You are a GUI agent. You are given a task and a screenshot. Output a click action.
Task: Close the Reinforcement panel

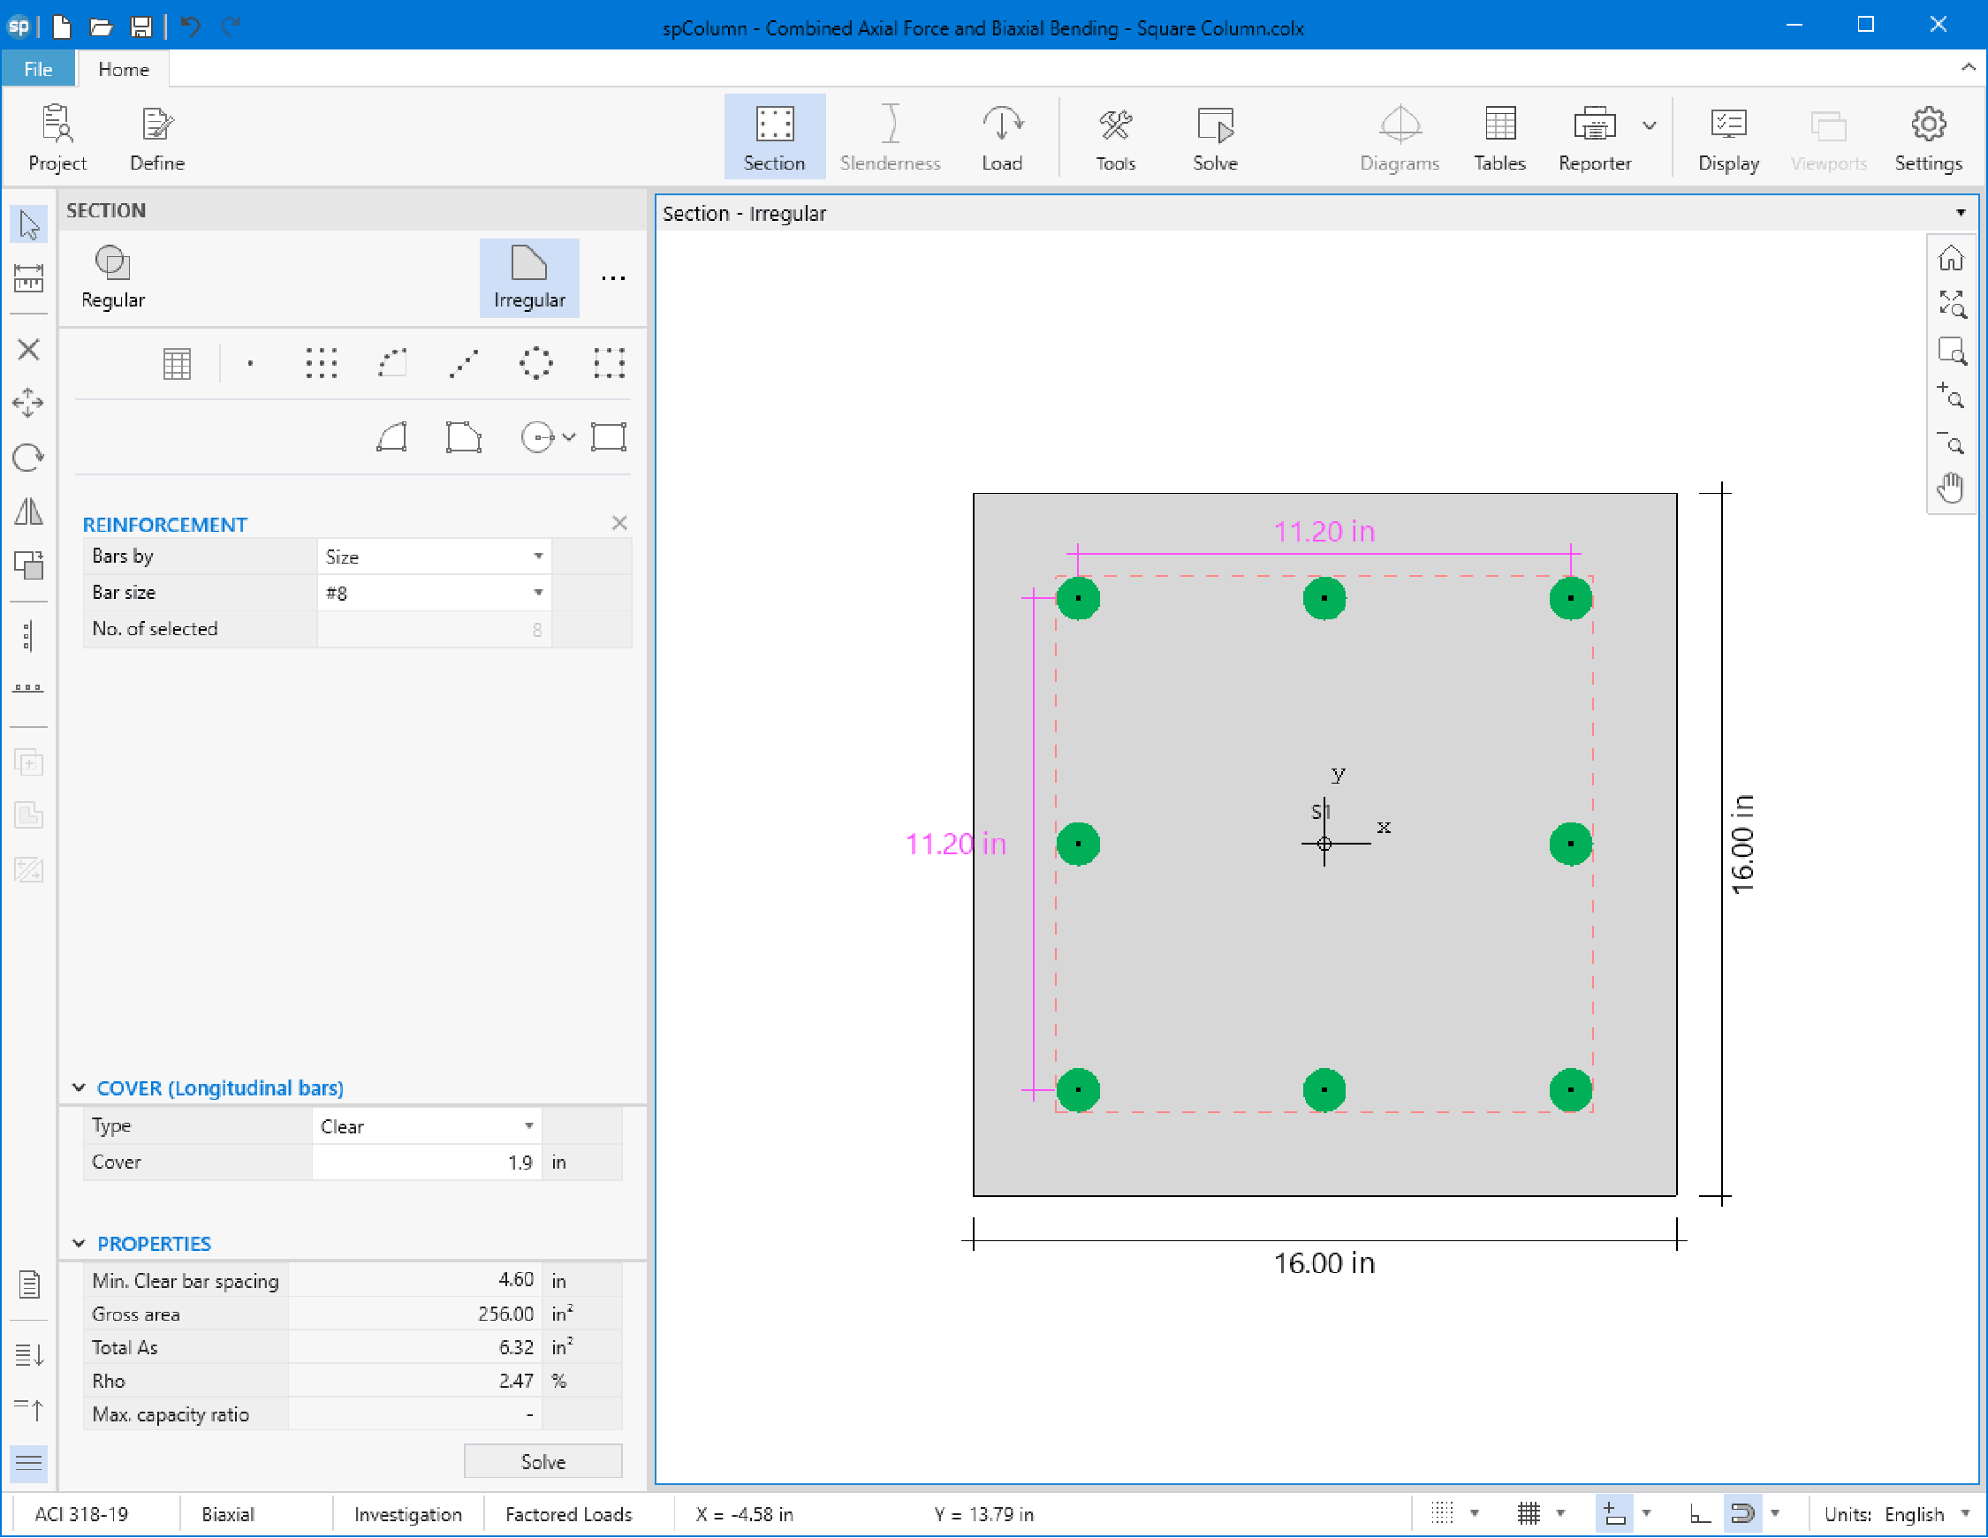point(619,523)
